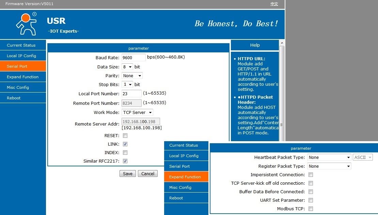Click the Help panel scrollbar thumb
Screen dimensions: 378x215
282,94
